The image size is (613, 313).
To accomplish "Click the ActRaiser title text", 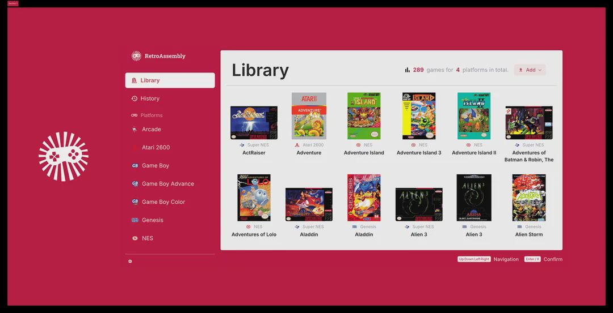I will [x=254, y=153].
